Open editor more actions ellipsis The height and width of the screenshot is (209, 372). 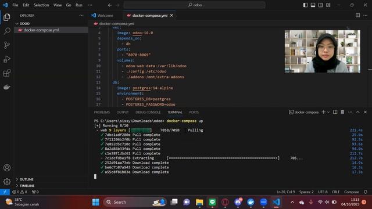pyautogui.click(x=366, y=16)
